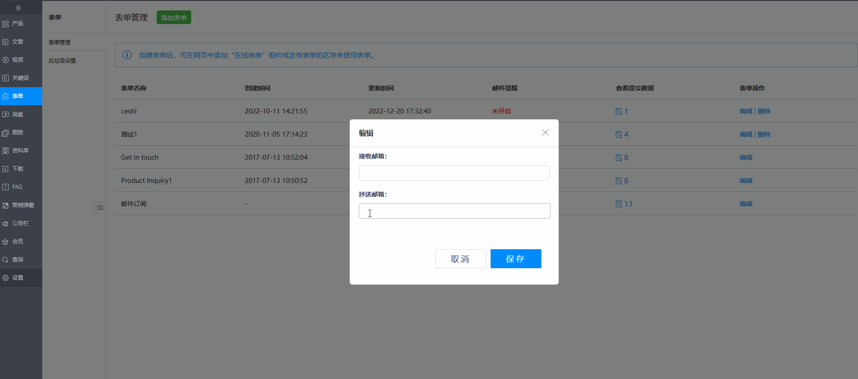Open 设置 gear icon in sidebar
Screen dimensions: 858x379
[5, 278]
